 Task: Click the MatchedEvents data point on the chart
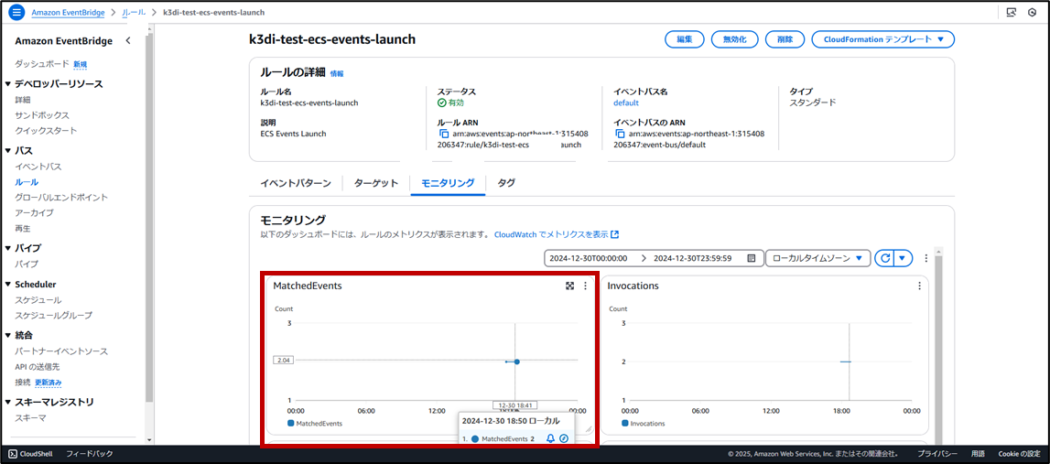coord(517,361)
